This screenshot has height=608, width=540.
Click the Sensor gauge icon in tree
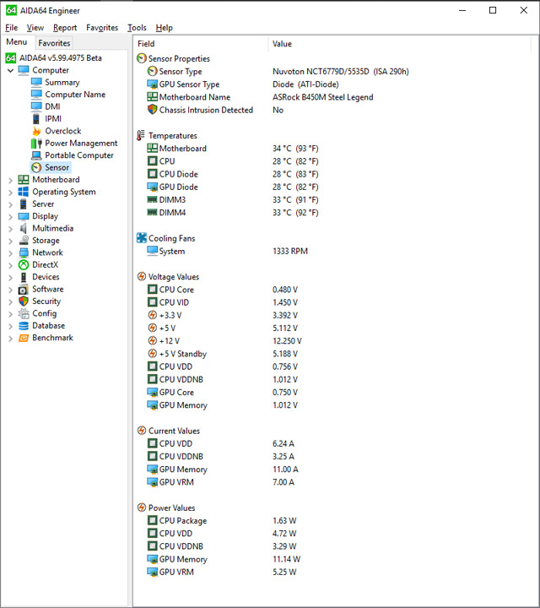tap(36, 167)
